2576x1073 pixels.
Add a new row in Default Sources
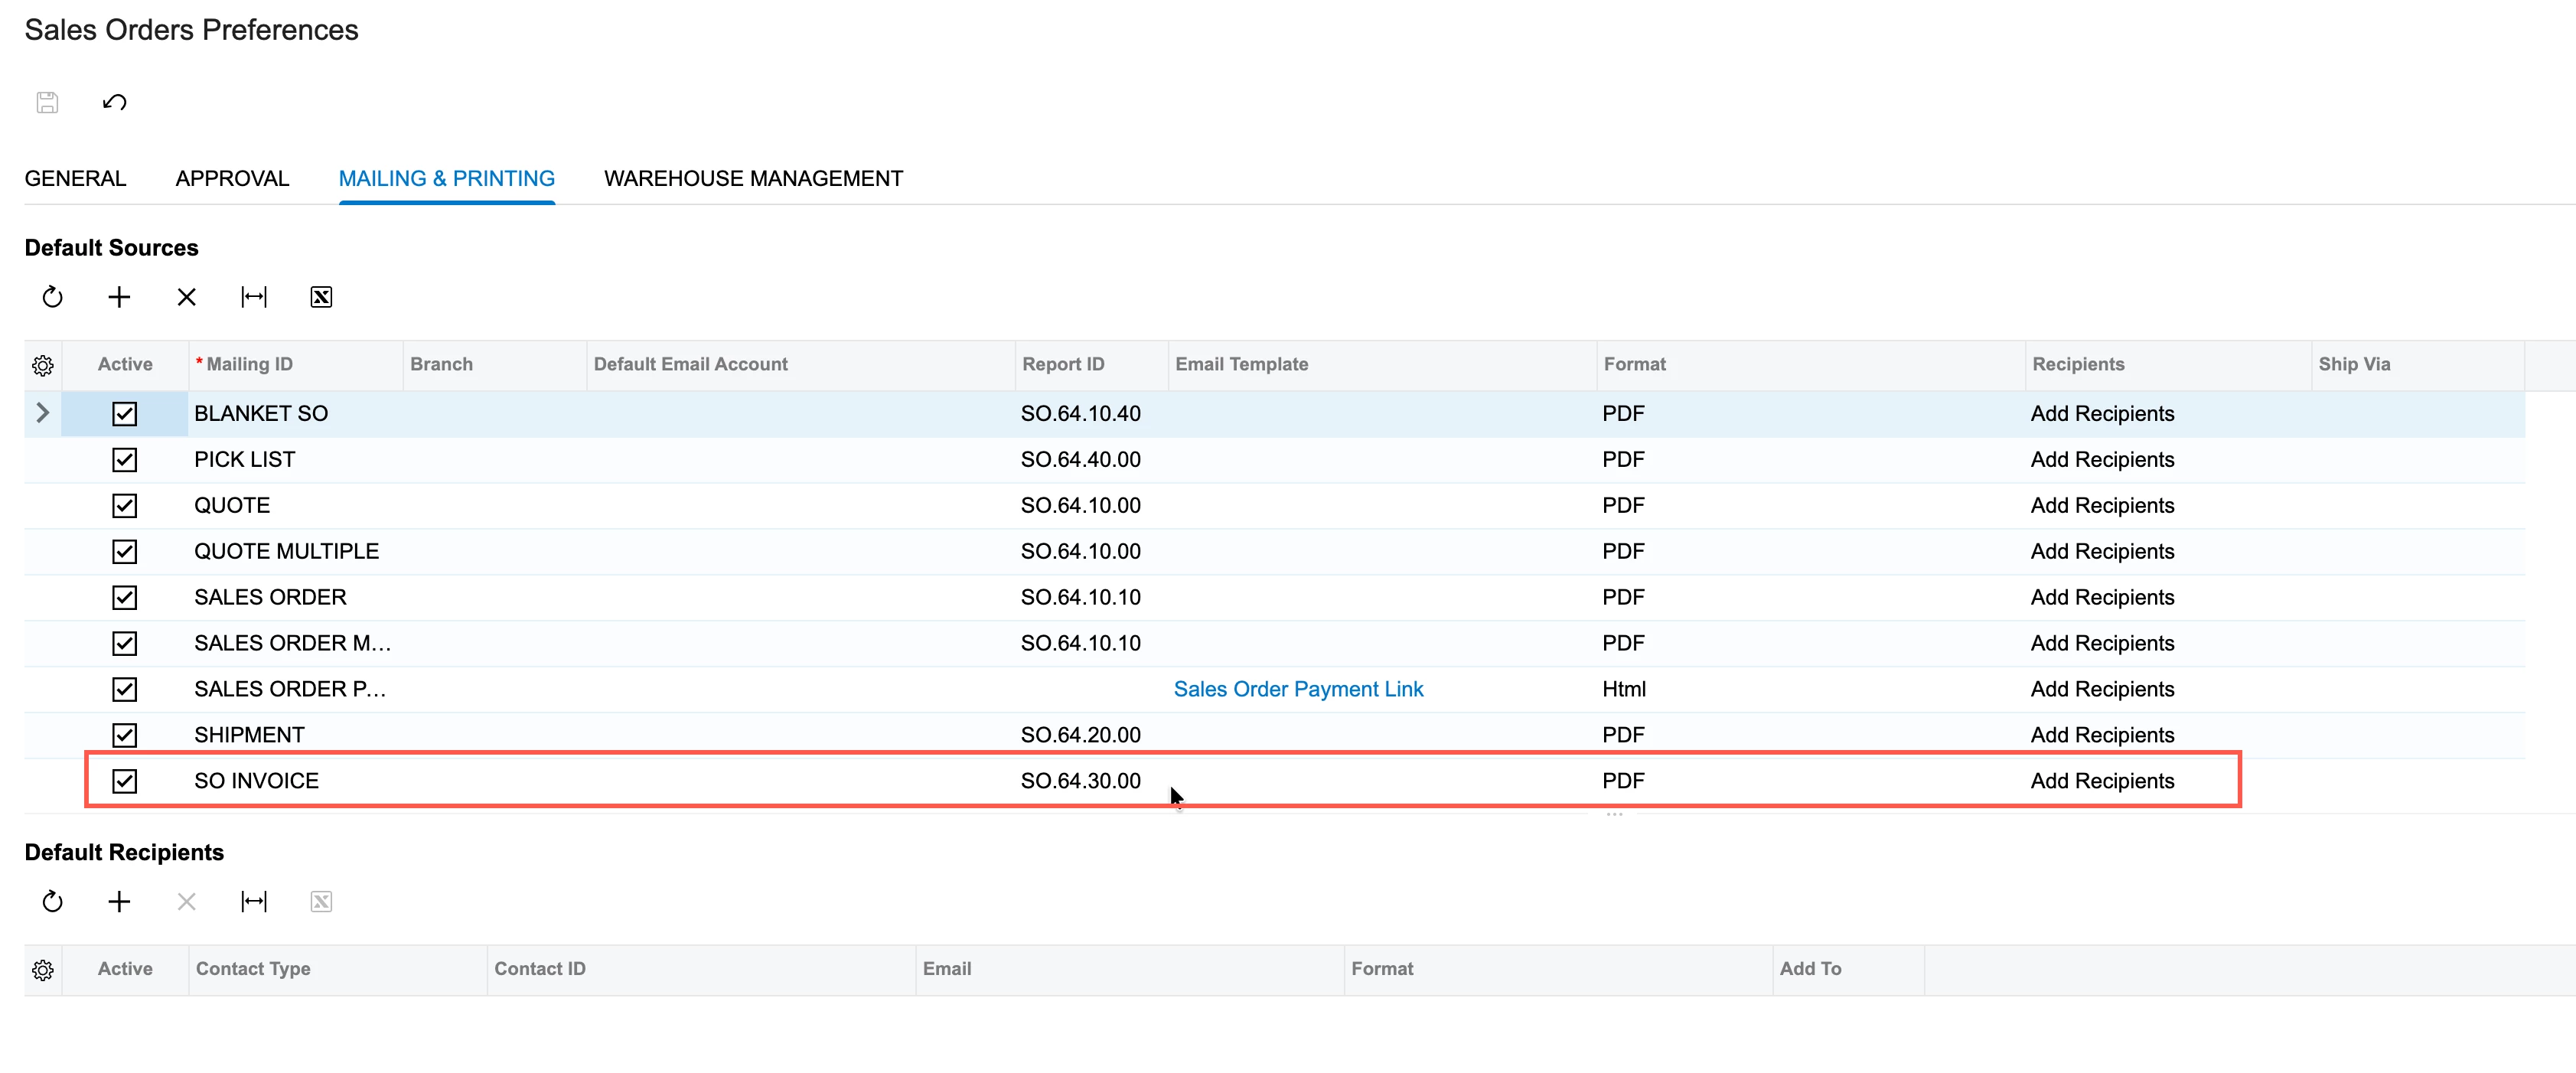[x=119, y=297]
